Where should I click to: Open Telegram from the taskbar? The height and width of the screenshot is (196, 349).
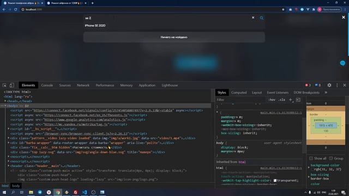tap(40, 192)
